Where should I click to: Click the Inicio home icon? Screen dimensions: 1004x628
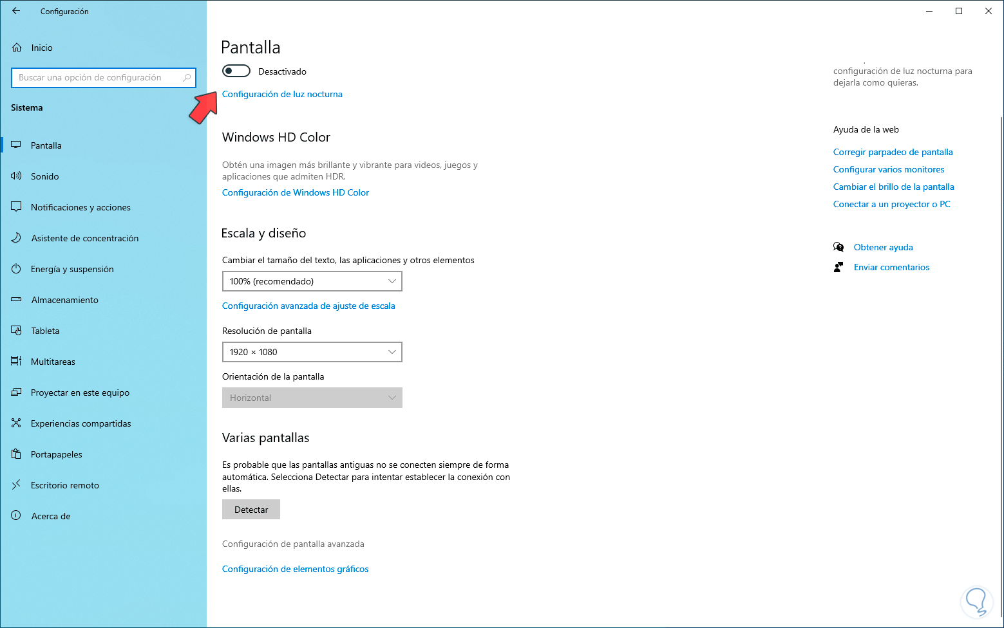(17, 48)
